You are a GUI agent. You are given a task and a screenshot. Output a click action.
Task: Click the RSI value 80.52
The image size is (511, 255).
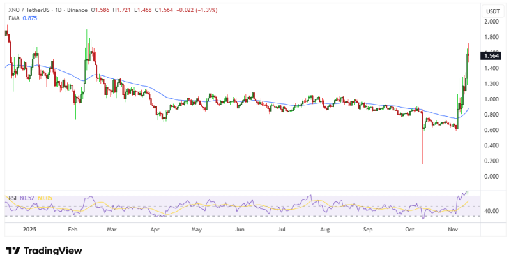[x=26, y=197]
